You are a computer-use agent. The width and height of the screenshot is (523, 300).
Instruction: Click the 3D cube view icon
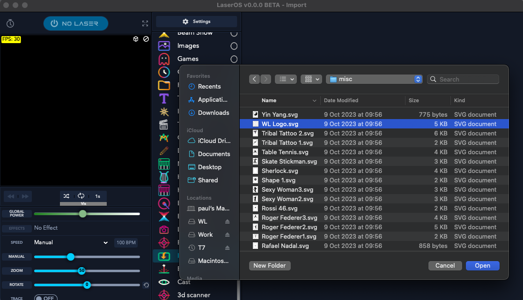pyautogui.click(x=136, y=39)
